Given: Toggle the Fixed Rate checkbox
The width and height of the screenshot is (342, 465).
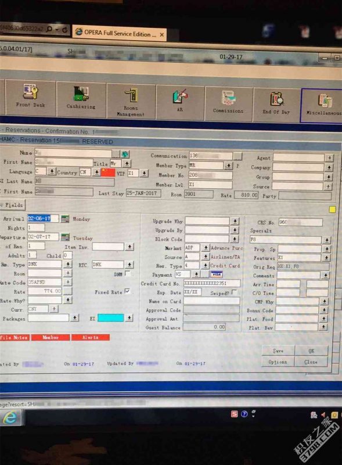Looking at the screenshot, I should 127,292.
